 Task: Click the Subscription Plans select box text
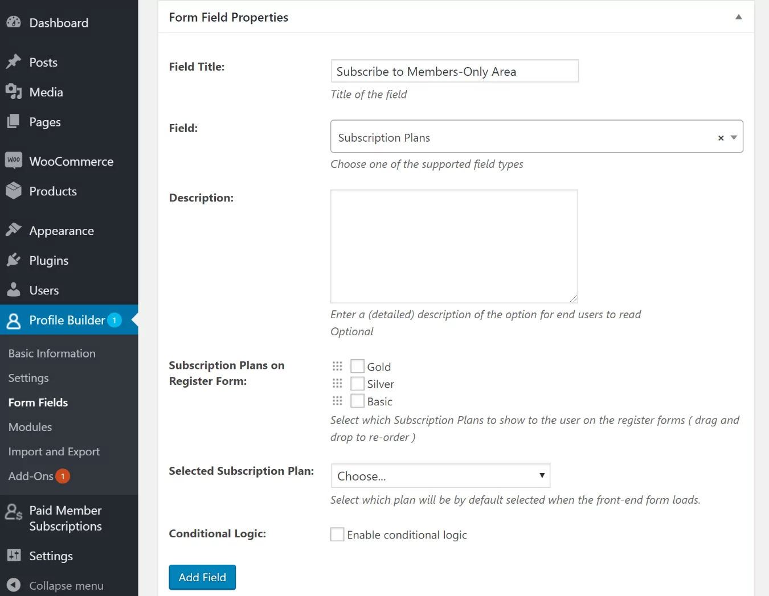coord(384,137)
